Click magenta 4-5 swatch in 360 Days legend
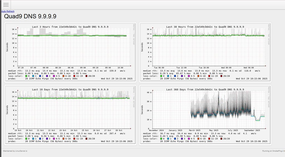285x157 pixels. [189, 139]
